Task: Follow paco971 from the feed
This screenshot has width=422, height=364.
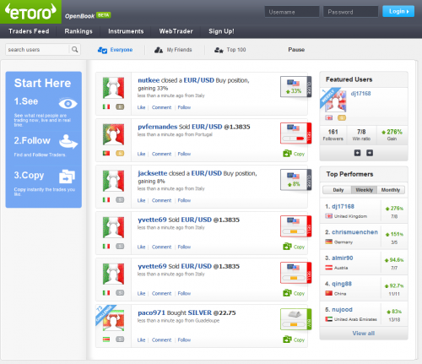Action: 184,340
